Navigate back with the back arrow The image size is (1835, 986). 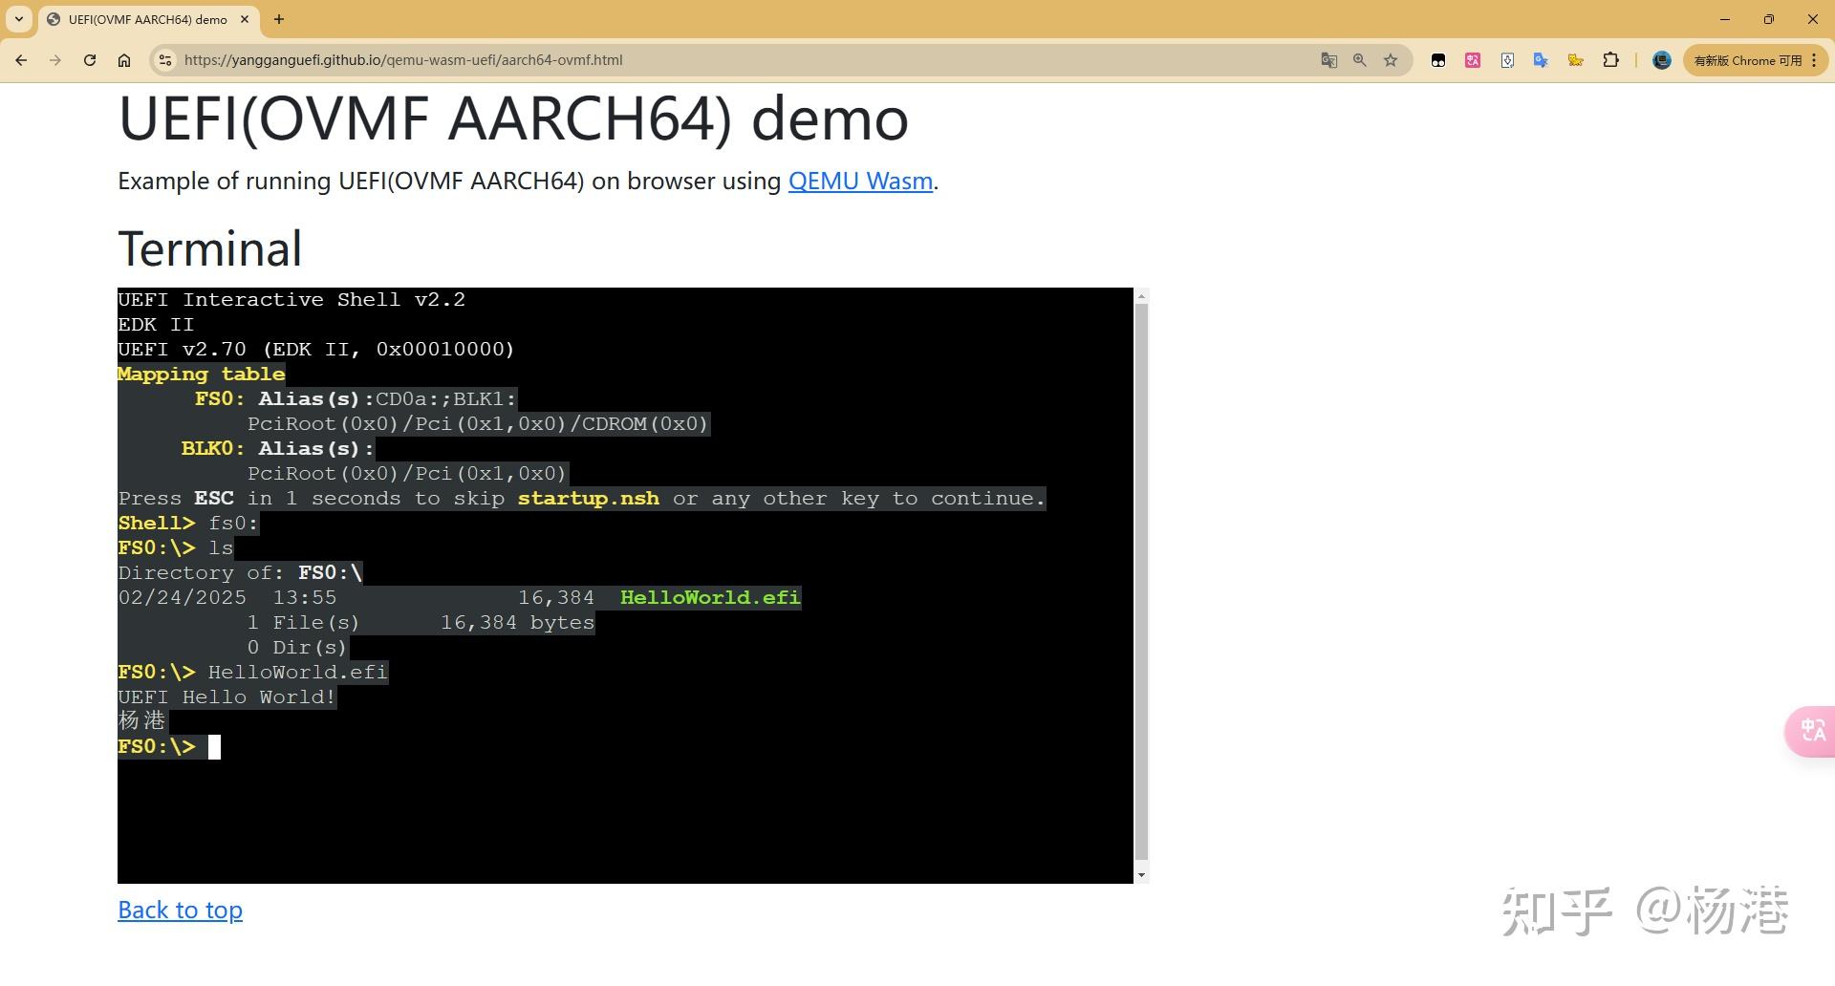21,59
